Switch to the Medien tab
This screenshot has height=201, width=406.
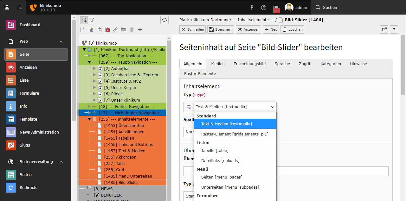point(218,64)
